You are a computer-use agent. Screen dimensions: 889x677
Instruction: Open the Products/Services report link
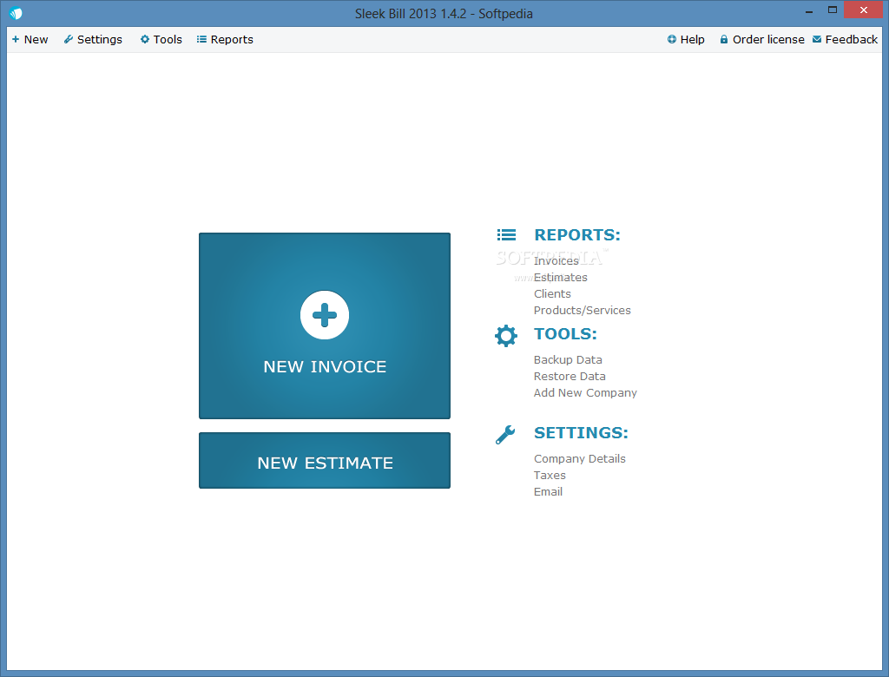583,310
